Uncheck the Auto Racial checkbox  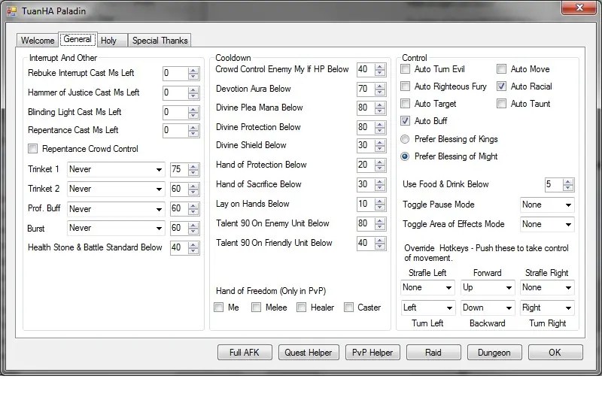pyautogui.click(x=502, y=86)
